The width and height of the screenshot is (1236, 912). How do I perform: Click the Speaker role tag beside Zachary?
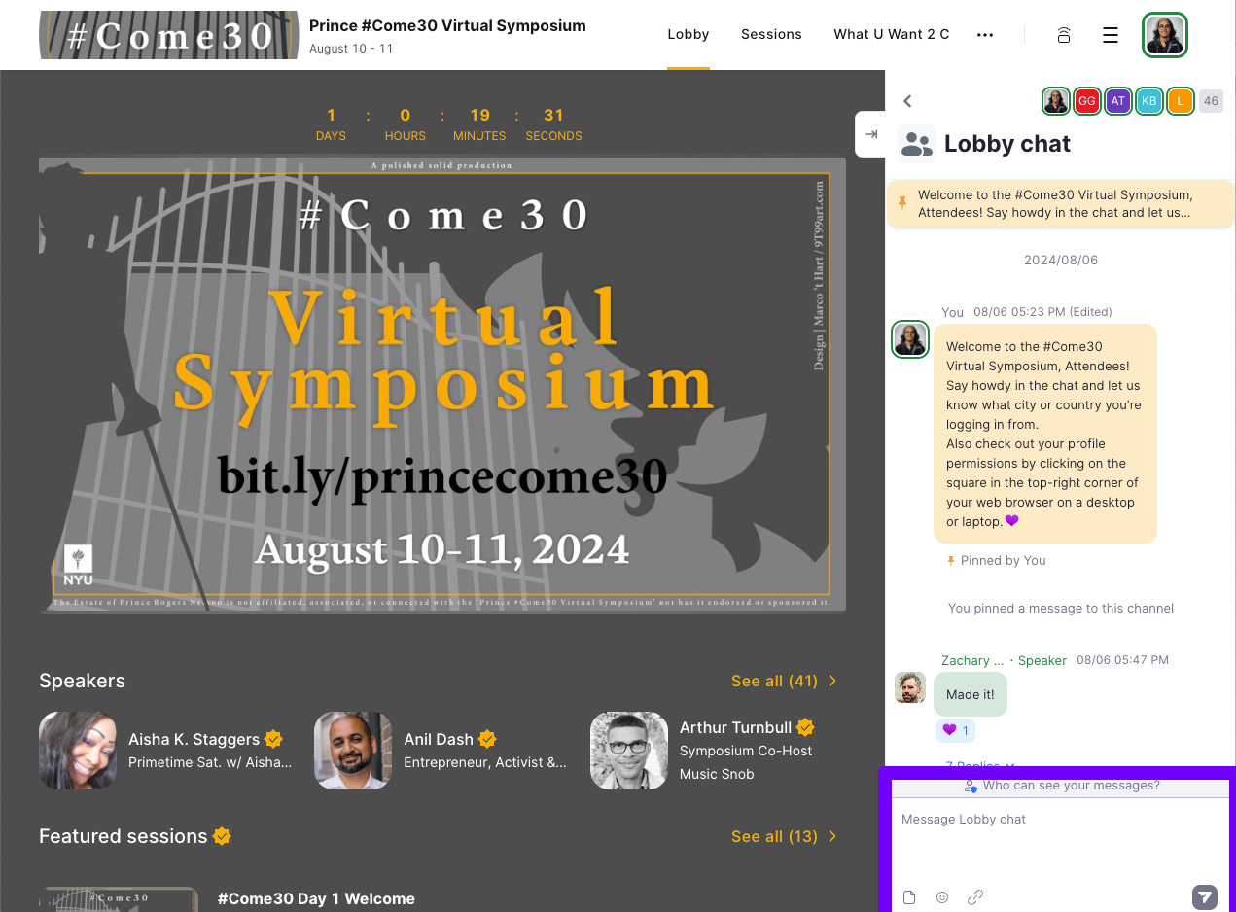click(1042, 660)
